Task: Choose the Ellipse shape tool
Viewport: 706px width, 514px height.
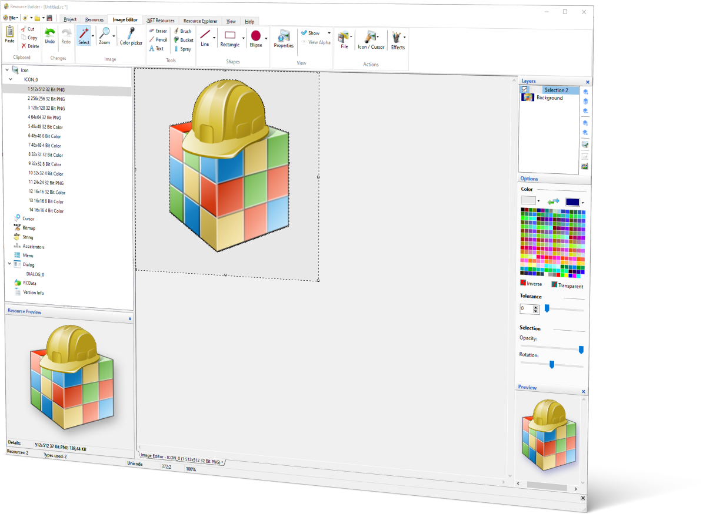Action: point(256,39)
